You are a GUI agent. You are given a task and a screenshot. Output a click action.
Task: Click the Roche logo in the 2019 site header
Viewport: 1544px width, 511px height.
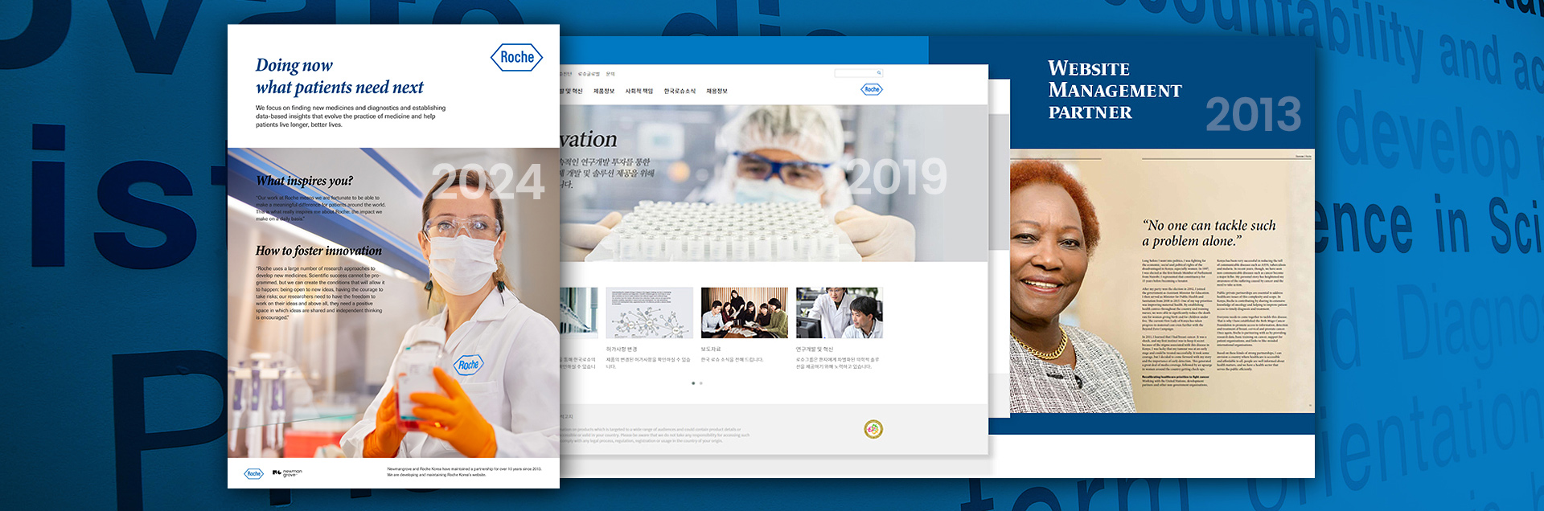click(872, 89)
